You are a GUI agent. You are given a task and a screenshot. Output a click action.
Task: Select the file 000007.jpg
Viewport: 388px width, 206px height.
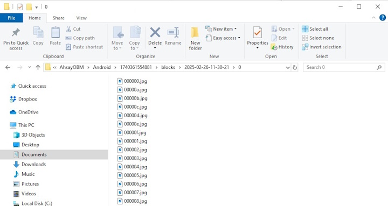[x=132, y=193]
